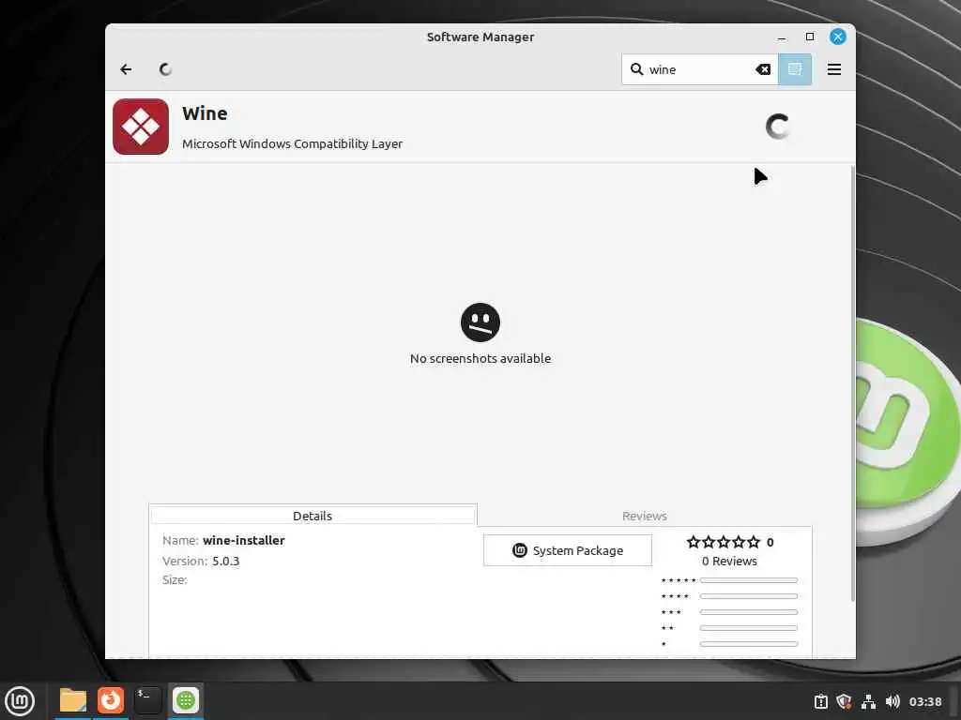Open the Files manager from the panel
The width and height of the screenshot is (961, 720).
click(73, 700)
